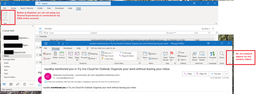Image resolution: width=257 pixels, height=94 pixels.
Task: Open the Move dropdown in ribbon
Action: pos(145,56)
